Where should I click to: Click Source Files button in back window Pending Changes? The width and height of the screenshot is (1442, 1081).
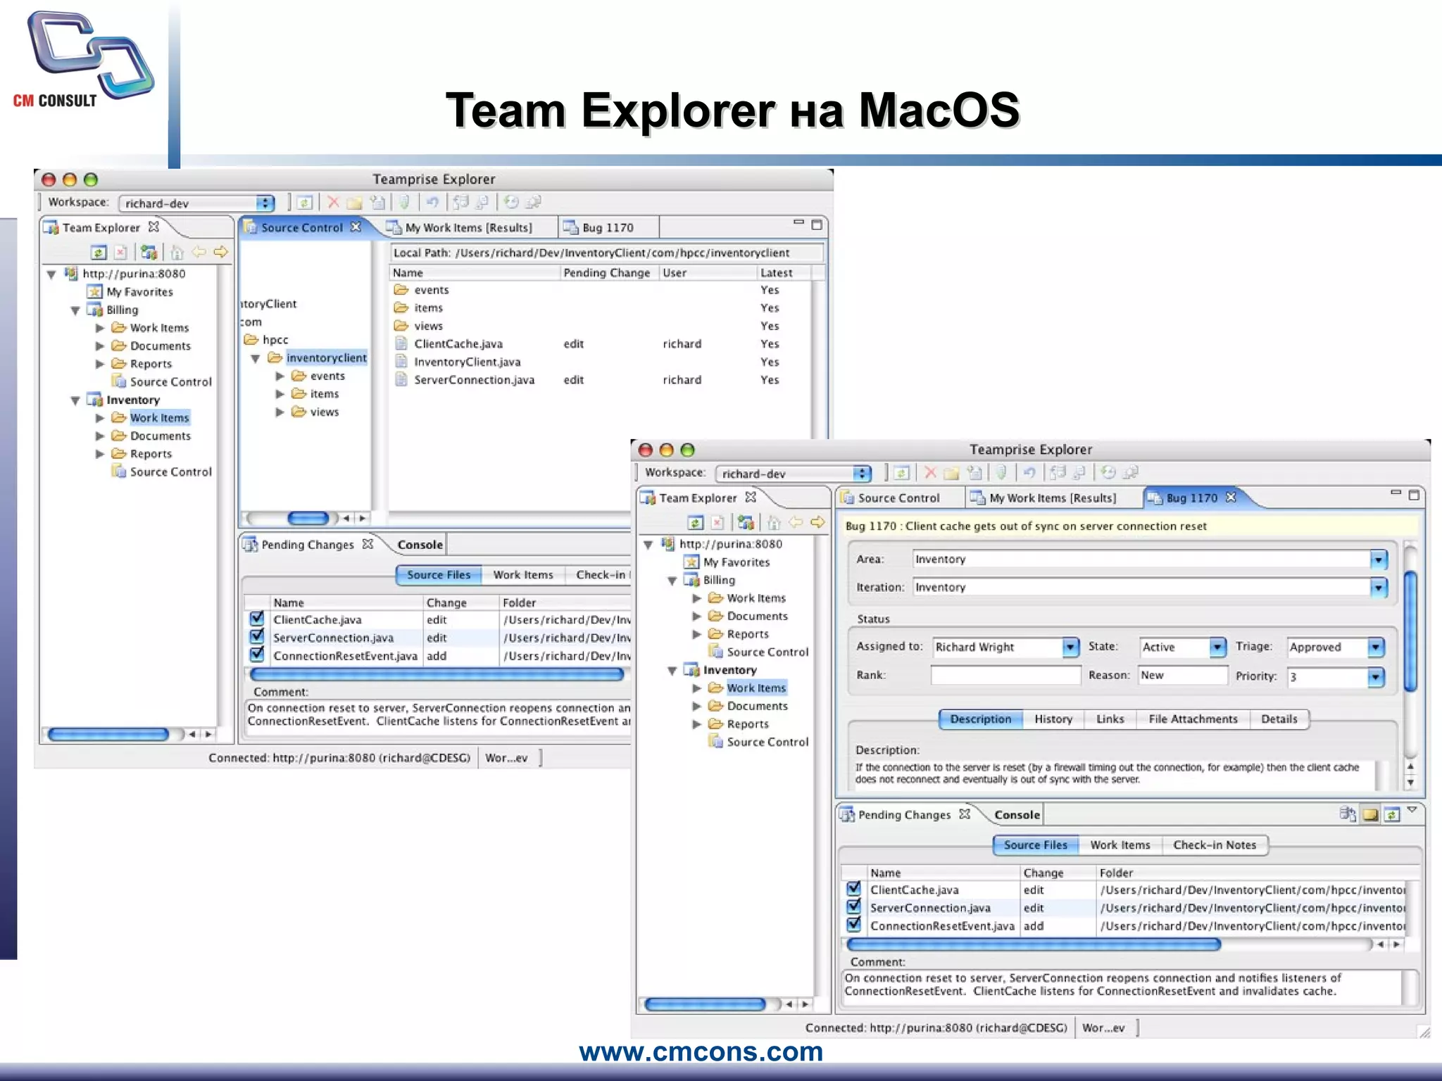point(439,575)
